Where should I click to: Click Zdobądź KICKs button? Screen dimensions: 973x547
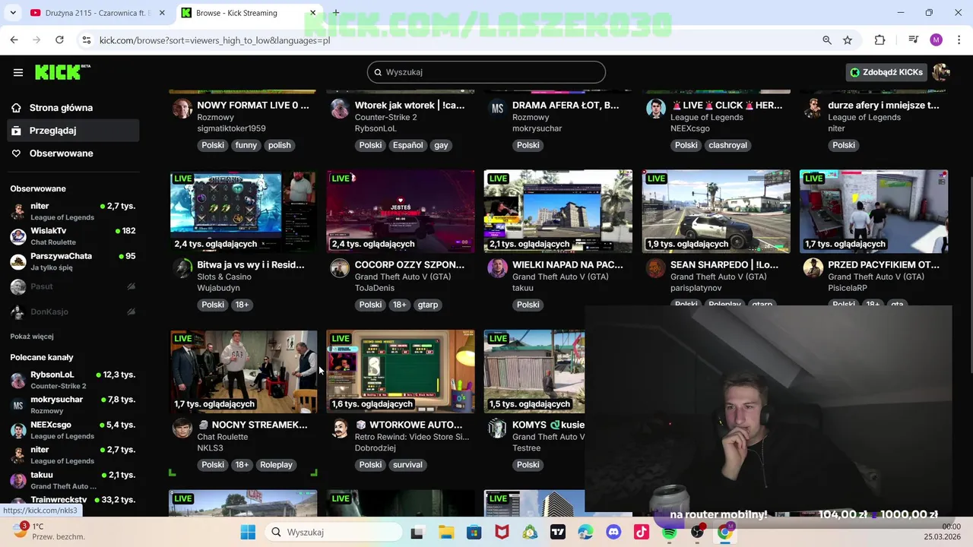886,72
